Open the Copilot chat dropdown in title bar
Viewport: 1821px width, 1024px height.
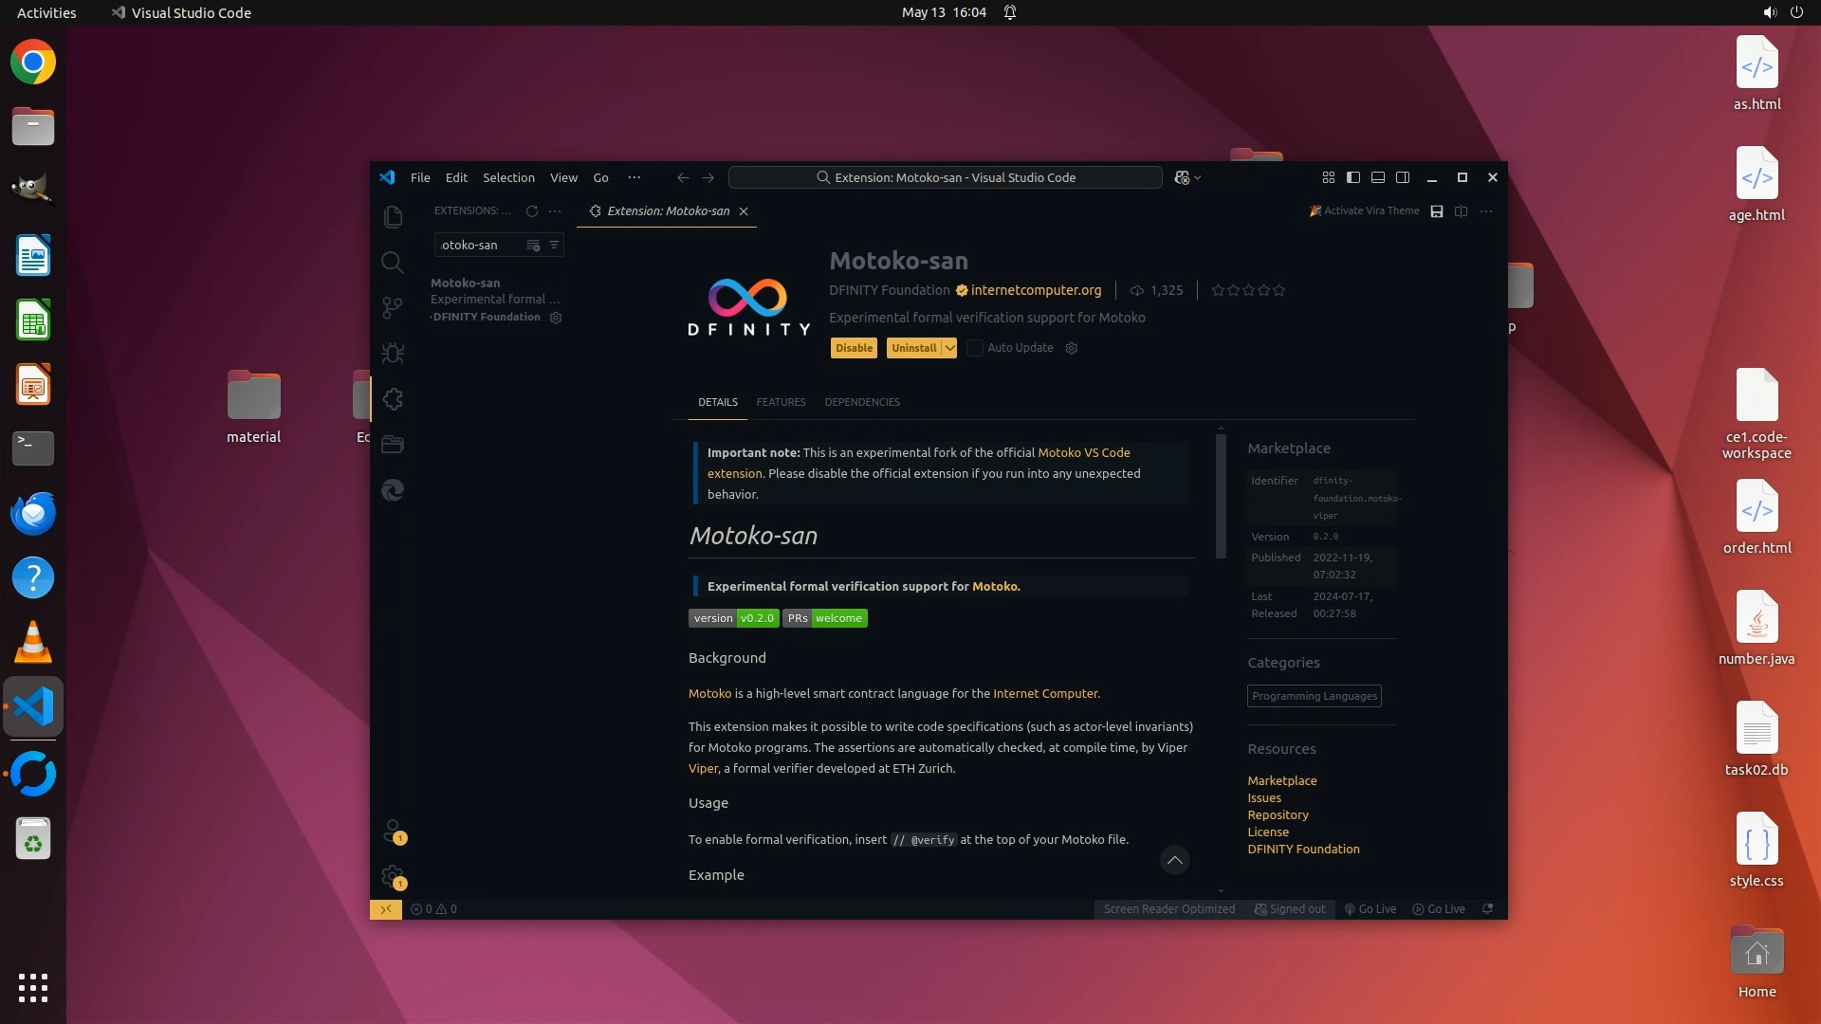[1198, 178]
